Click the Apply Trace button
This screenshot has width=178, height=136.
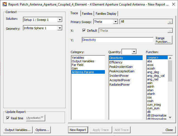tap(101, 130)
